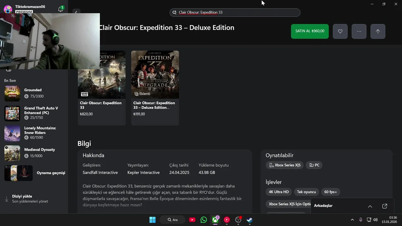This screenshot has width=402, height=226.
Task: Open the Deluxe Edition Upgrade cover image
Action: 155,75
